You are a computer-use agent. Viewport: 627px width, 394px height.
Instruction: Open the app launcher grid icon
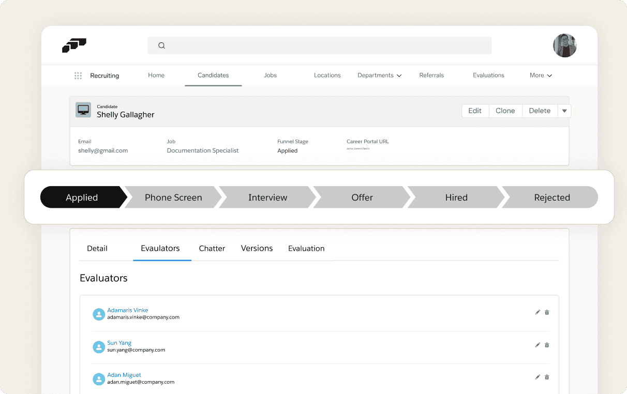click(x=78, y=75)
